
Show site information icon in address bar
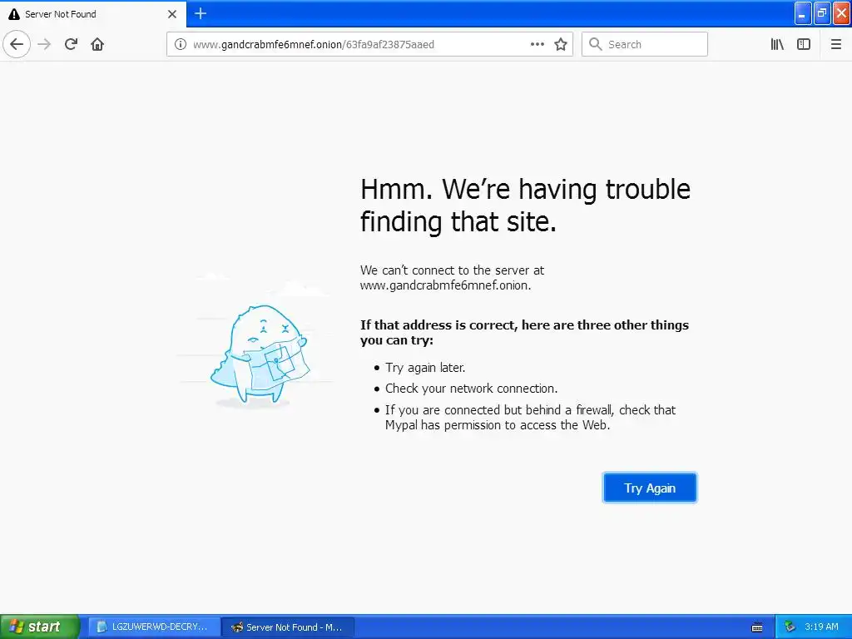[x=181, y=44]
